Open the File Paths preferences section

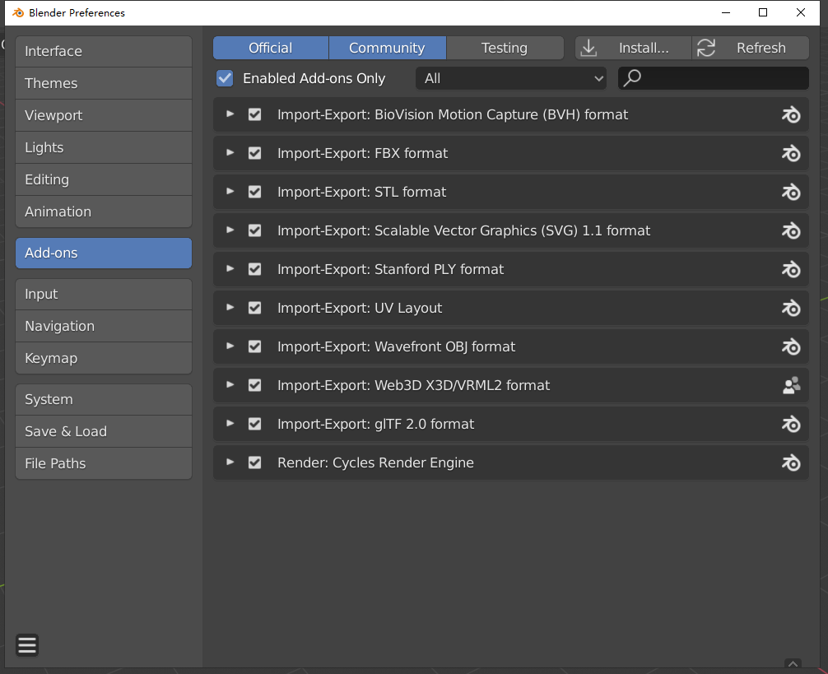pyautogui.click(x=104, y=463)
